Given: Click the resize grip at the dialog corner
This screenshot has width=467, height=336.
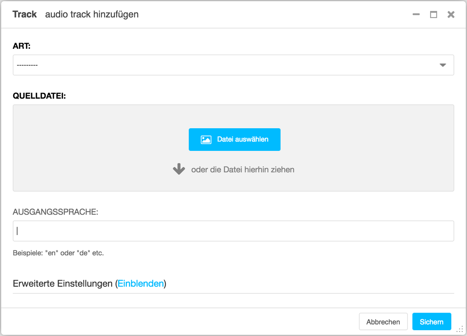Looking at the screenshot, I should click(460, 329).
